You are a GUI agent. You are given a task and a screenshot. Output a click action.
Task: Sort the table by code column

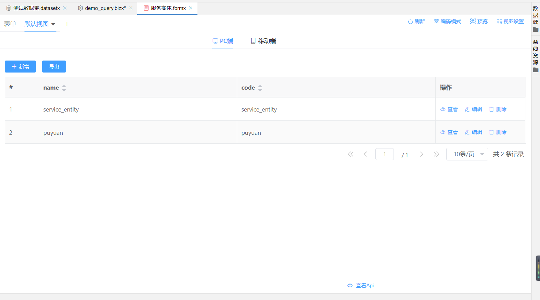(x=260, y=88)
